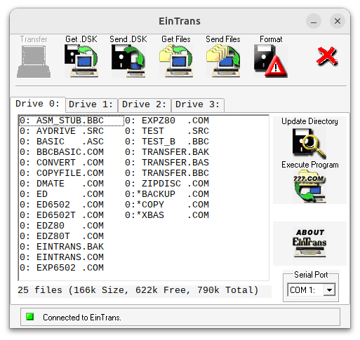Click the green connection status indicator
Screen dimensions: 360x340
pos(30,317)
